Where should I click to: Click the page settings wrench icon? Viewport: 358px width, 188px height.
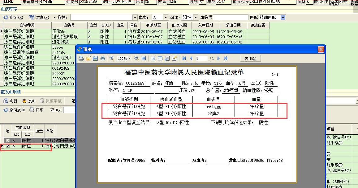tap(167, 59)
